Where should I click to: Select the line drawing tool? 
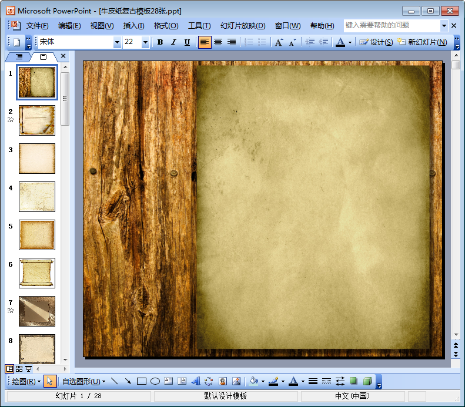click(115, 382)
